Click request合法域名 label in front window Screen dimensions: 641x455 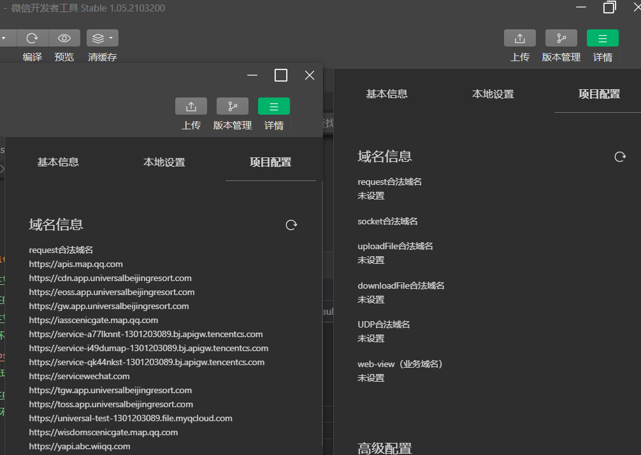[61, 250]
